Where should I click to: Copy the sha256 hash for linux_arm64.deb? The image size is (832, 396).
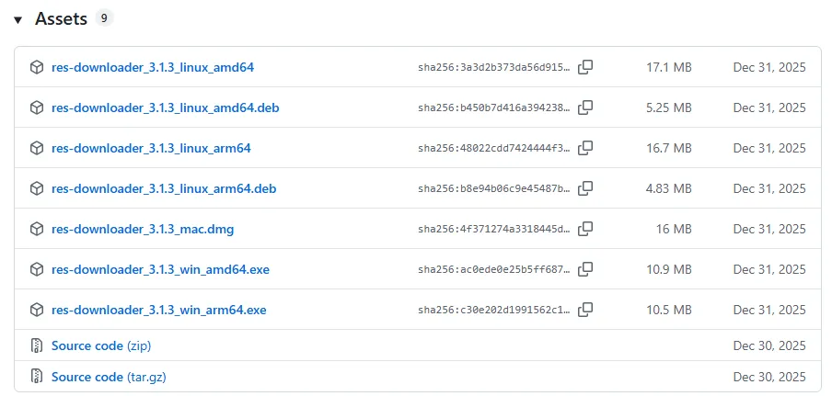pos(585,188)
